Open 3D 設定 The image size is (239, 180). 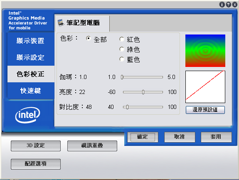(x=36, y=146)
